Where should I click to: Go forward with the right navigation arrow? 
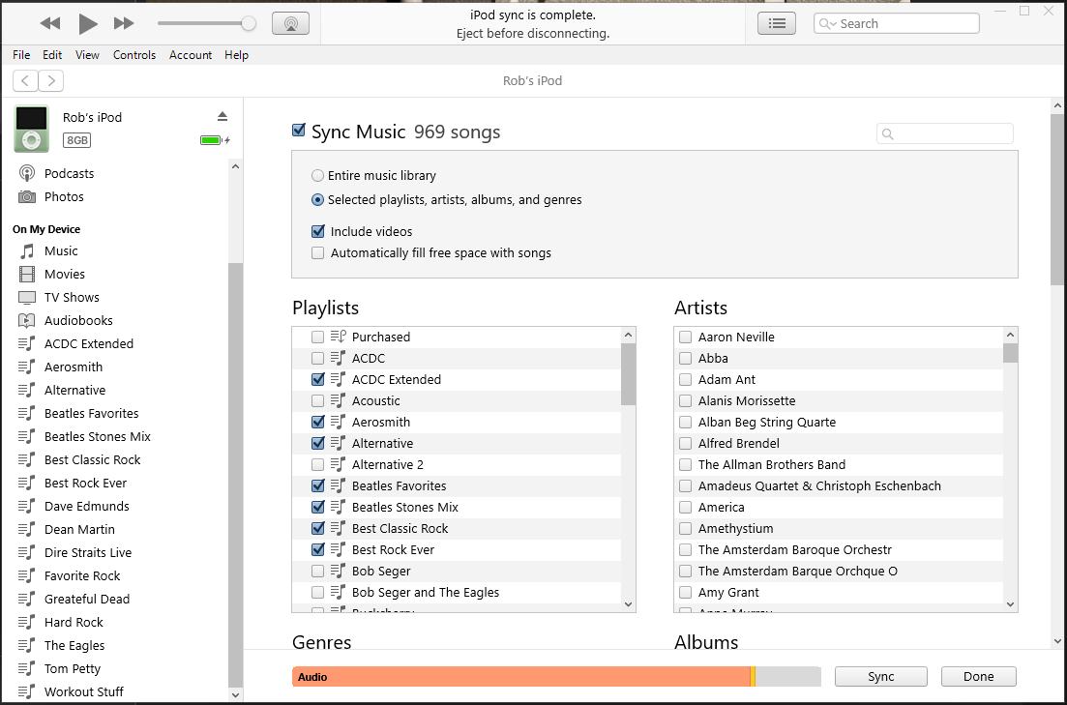coord(51,81)
